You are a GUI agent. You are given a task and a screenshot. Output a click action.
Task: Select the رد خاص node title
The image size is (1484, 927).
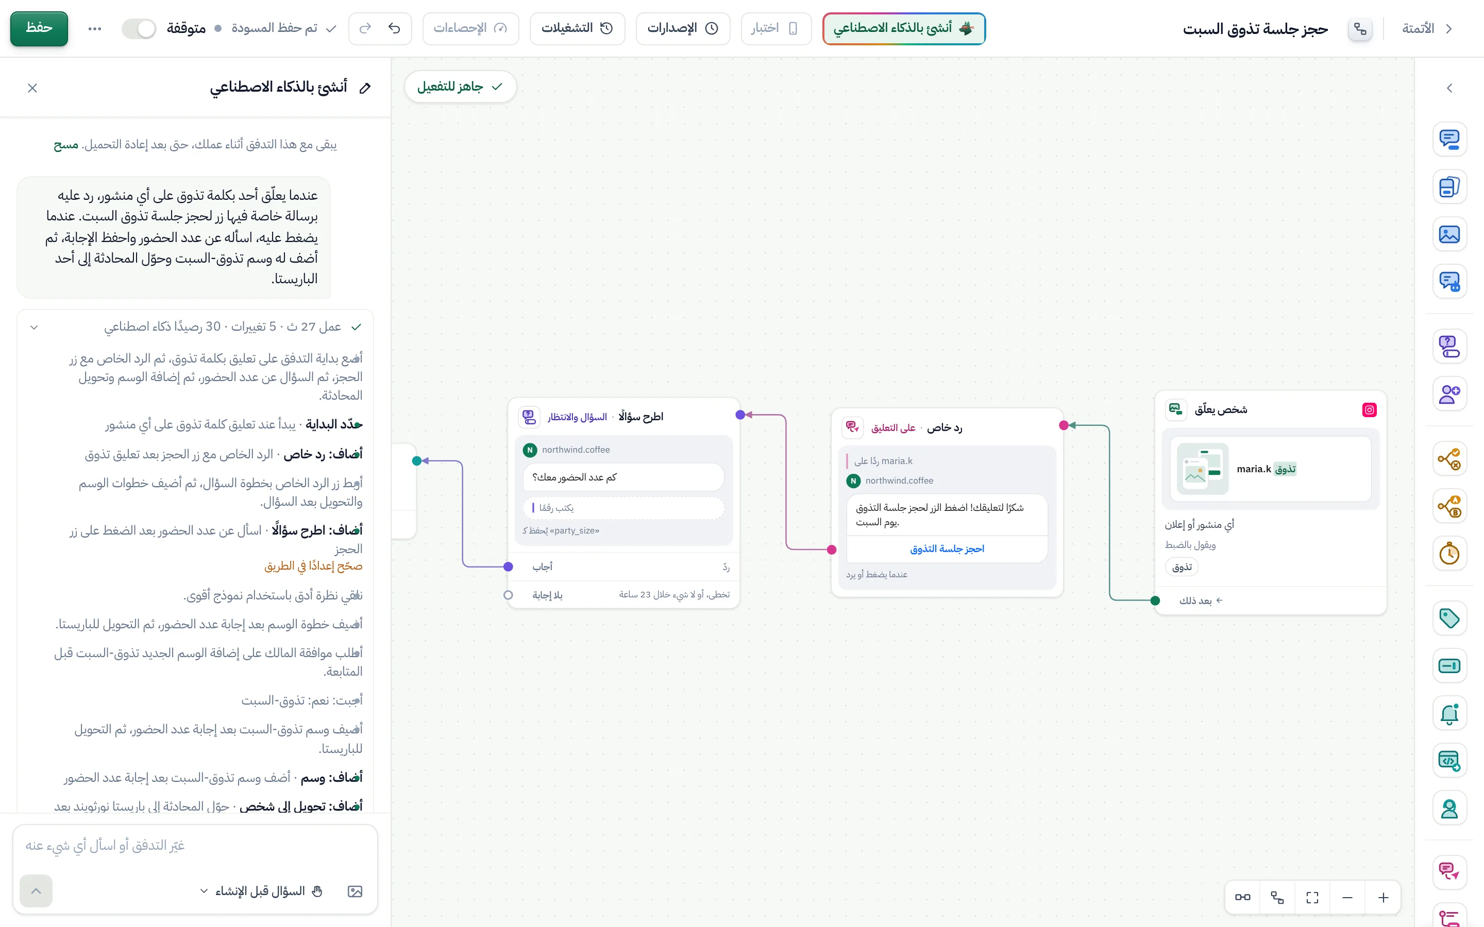click(945, 428)
